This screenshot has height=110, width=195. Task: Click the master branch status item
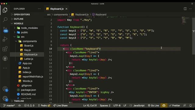click(9, 105)
